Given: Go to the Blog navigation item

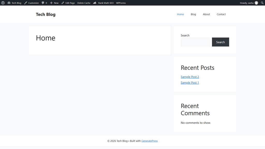Looking at the screenshot, I should pyautogui.click(x=193, y=14).
